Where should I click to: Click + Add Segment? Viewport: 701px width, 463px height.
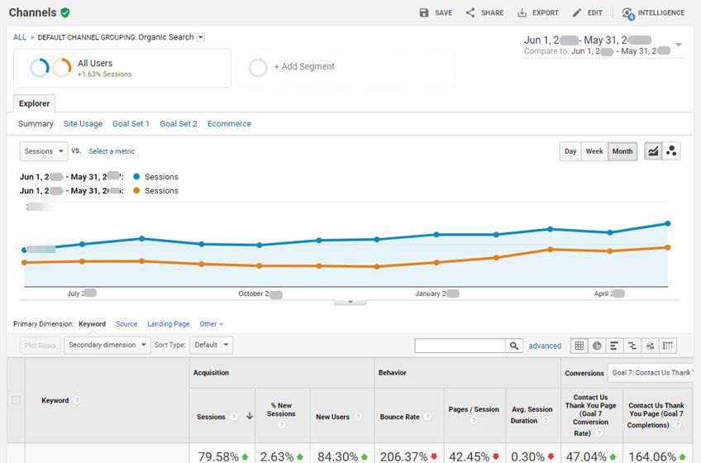(304, 67)
